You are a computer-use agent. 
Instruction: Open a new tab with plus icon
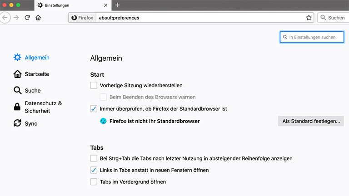click(117, 5)
